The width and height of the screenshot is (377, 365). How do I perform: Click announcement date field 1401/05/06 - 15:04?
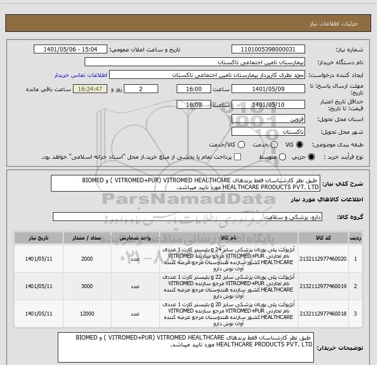point(70,49)
